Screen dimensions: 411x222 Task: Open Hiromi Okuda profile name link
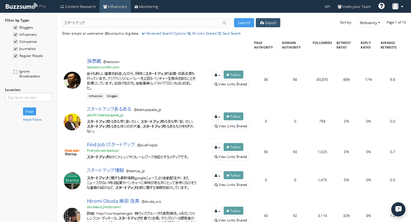pos(113,201)
